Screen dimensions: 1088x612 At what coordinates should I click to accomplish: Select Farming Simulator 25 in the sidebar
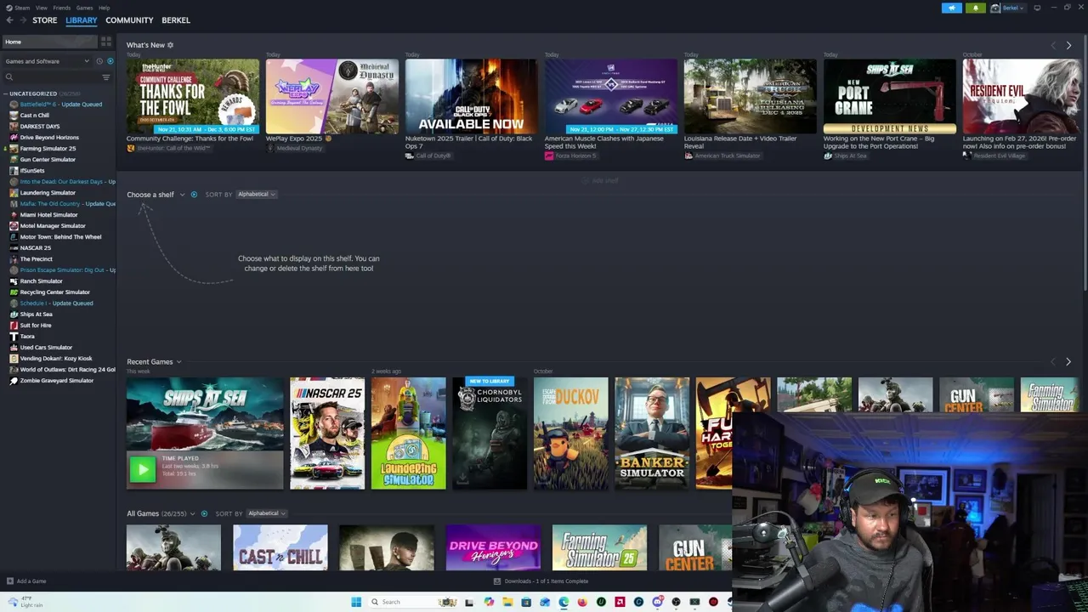[x=48, y=149]
